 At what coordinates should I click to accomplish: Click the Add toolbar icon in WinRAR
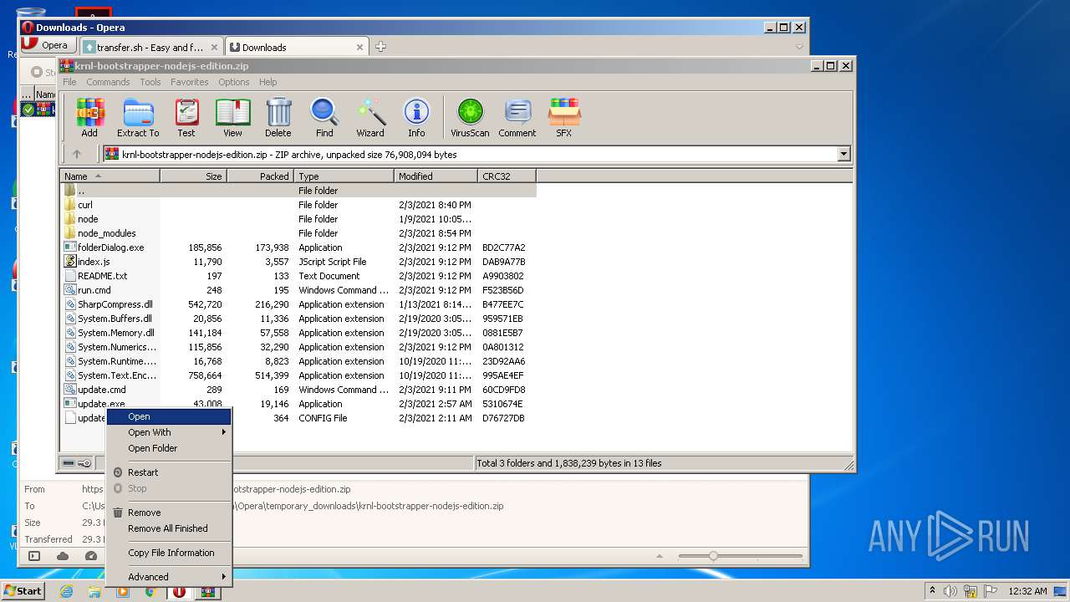tap(89, 117)
